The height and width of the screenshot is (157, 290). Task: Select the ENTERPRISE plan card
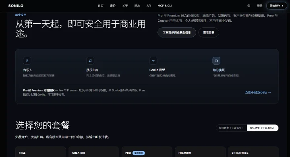(253, 152)
